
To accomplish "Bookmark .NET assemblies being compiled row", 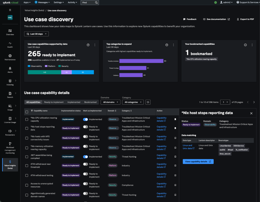I will tap(175, 157).
